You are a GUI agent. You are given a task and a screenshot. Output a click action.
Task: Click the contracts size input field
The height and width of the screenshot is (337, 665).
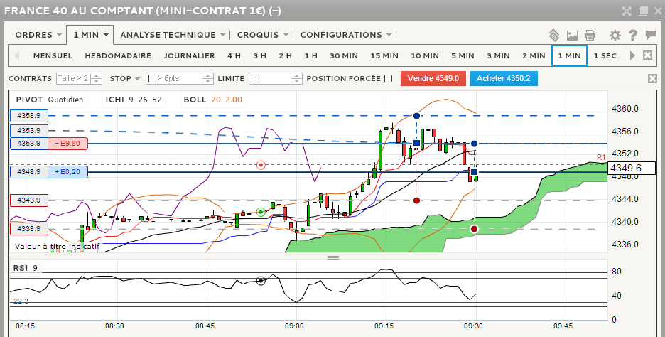(74, 78)
